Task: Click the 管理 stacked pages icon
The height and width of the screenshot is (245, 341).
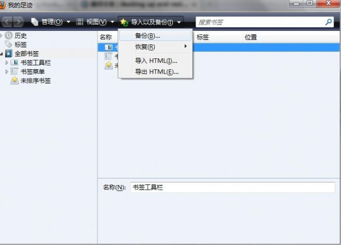Action: click(35, 22)
